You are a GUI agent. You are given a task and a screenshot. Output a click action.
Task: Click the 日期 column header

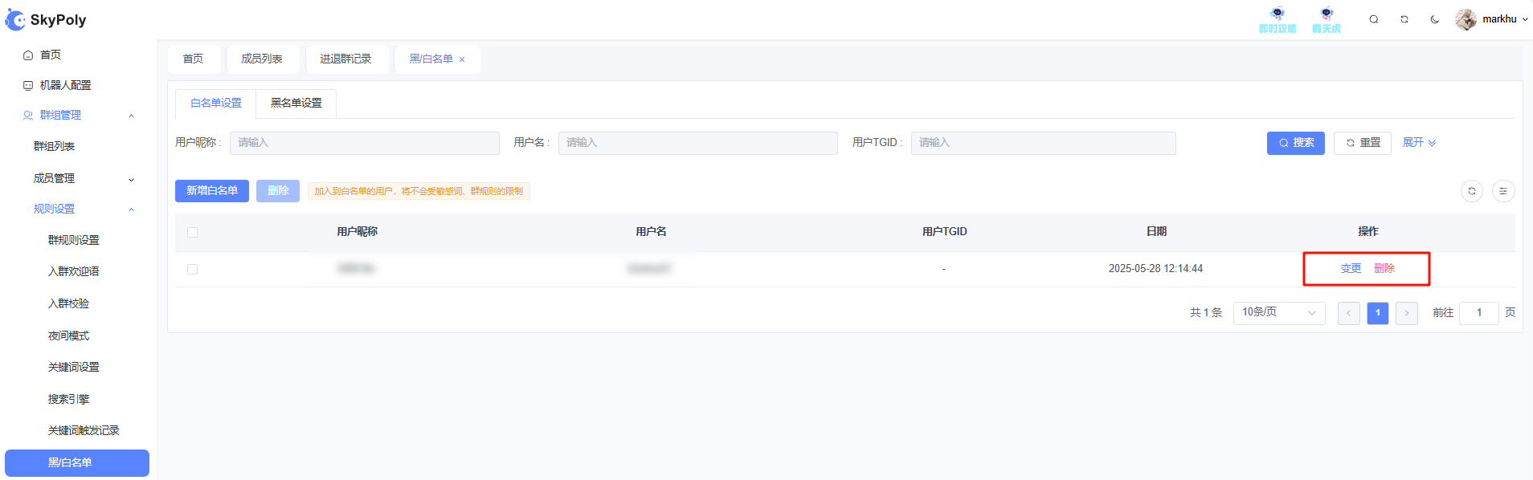click(x=1156, y=232)
